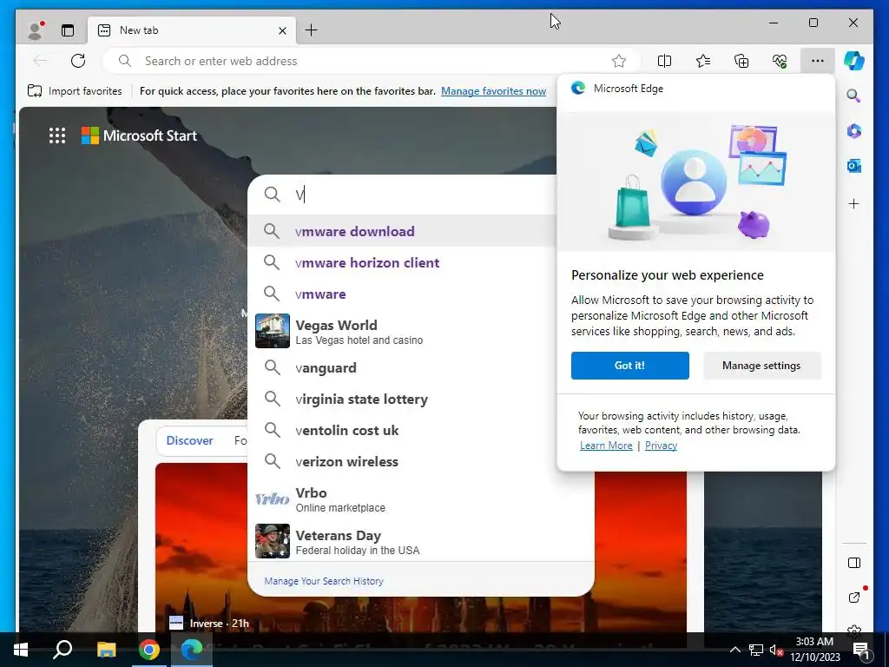Image resolution: width=889 pixels, height=667 pixels.
Task: Open the Collections icon
Action: tap(741, 61)
